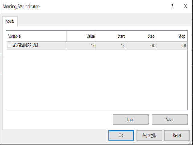The width and height of the screenshot is (193, 145).
Task: Click the Start column header
Action: pyautogui.click(x=111, y=36)
